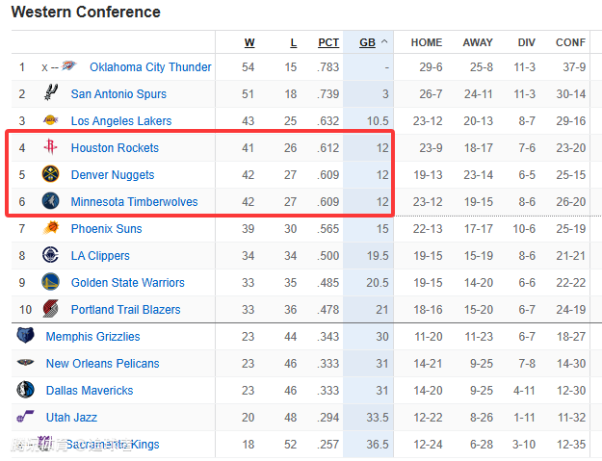Sort standings by GB column arrow
Screen dimensions: 602x461
[385, 42]
